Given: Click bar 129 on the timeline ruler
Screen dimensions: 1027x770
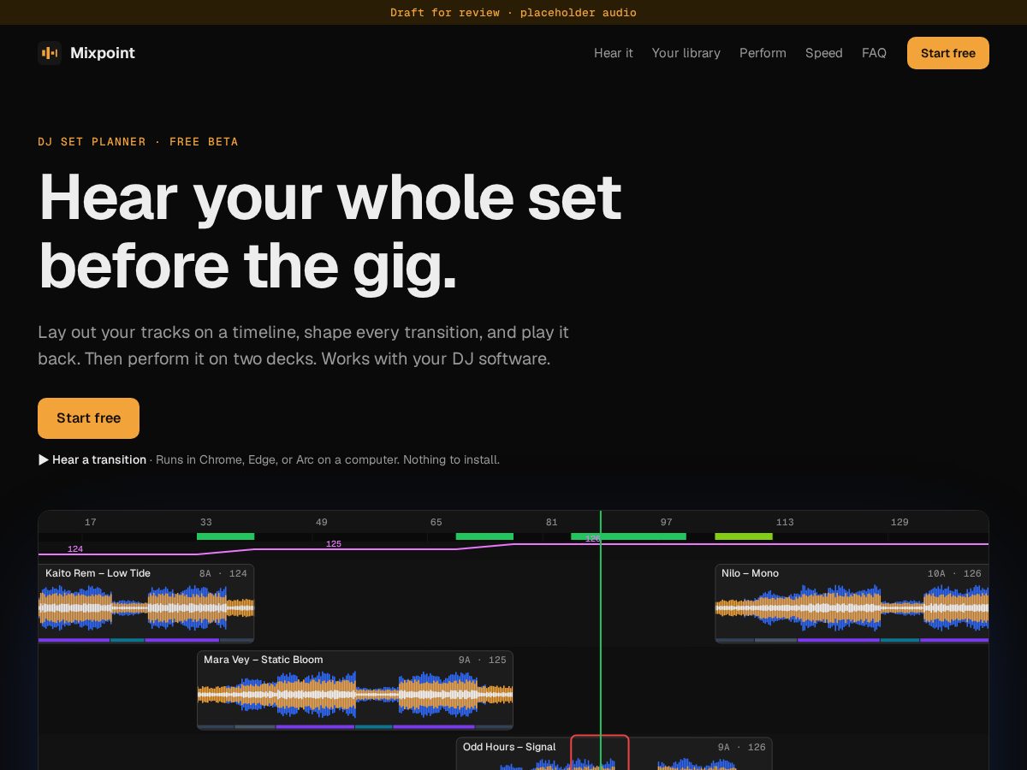Looking at the screenshot, I should (899, 522).
